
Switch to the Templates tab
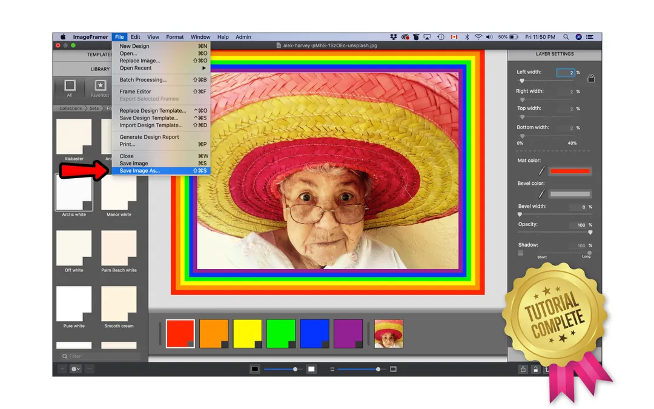[99, 55]
